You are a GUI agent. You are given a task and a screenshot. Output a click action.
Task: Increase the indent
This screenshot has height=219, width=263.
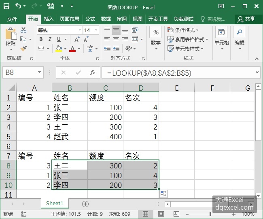point(116,49)
